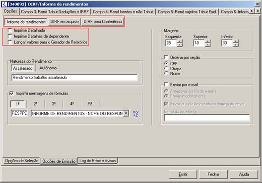
Task: Click the RESPPE formula code field
Action: pos(19,113)
